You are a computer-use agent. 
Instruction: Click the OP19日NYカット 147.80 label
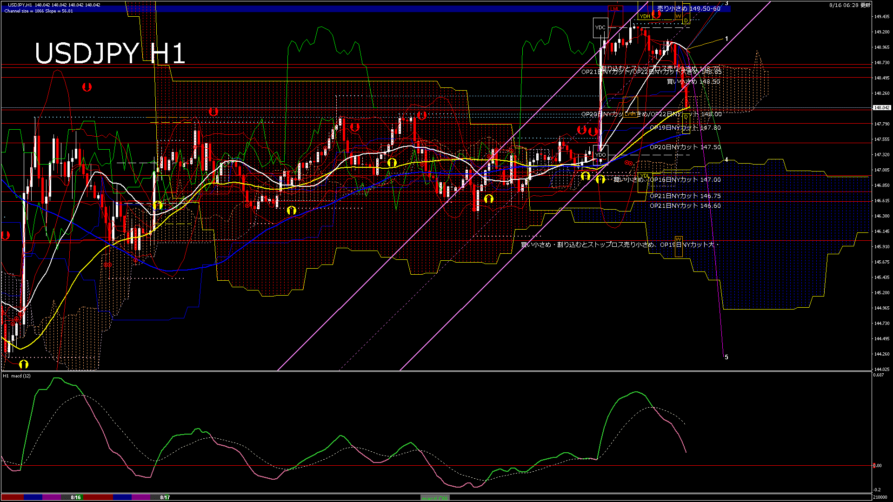coord(685,127)
